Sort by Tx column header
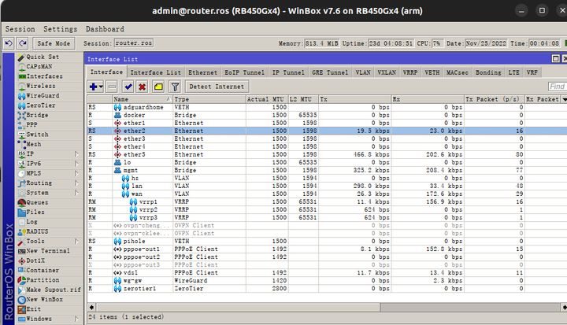The height and width of the screenshot is (325, 567). pos(354,99)
